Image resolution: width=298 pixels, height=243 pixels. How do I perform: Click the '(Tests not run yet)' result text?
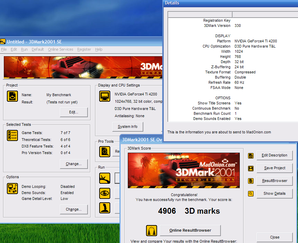pyautogui.click(x=62, y=102)
